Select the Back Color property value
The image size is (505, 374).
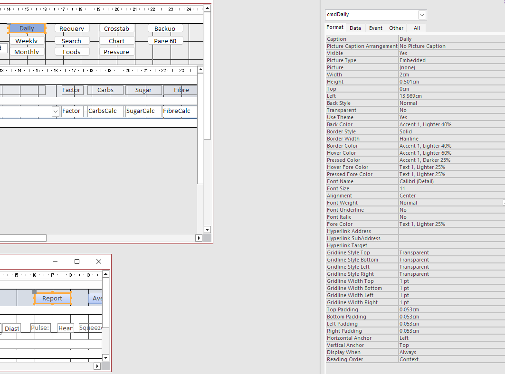451,124
